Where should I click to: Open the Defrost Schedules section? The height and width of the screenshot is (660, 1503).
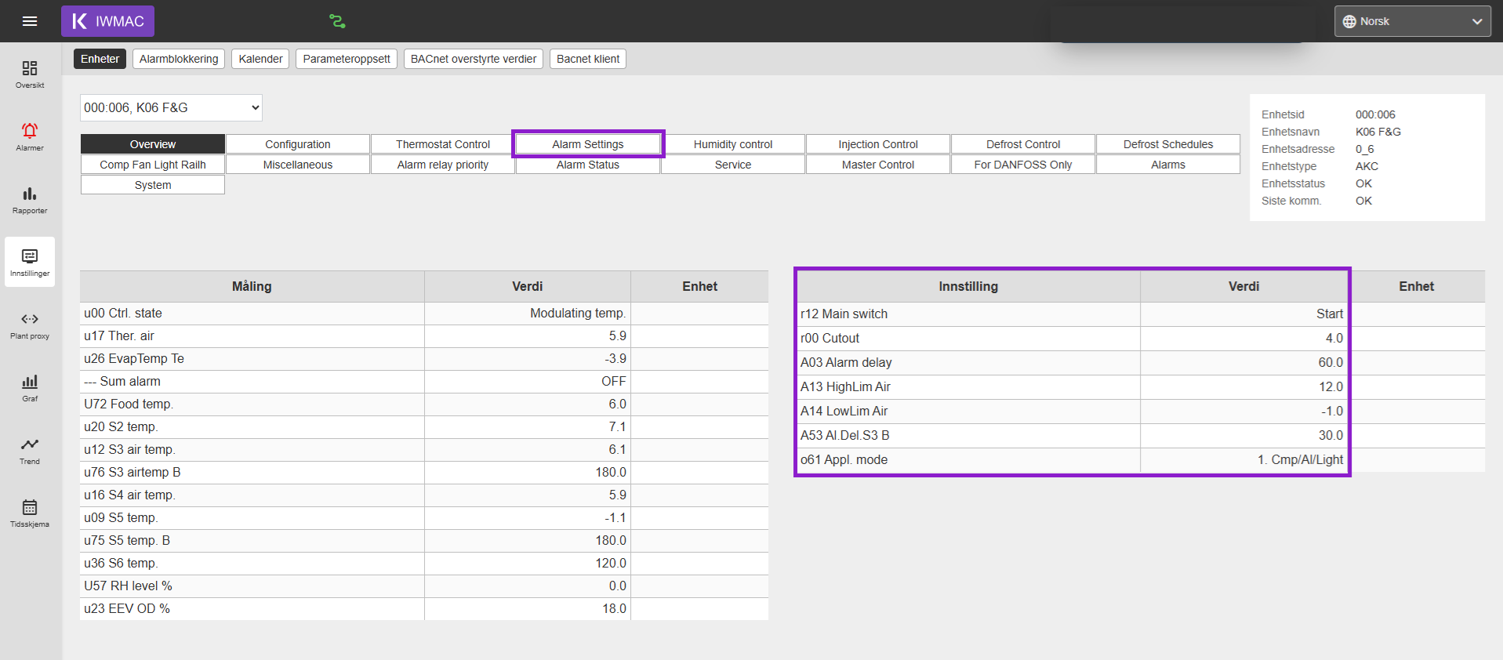pos(1168,144)
